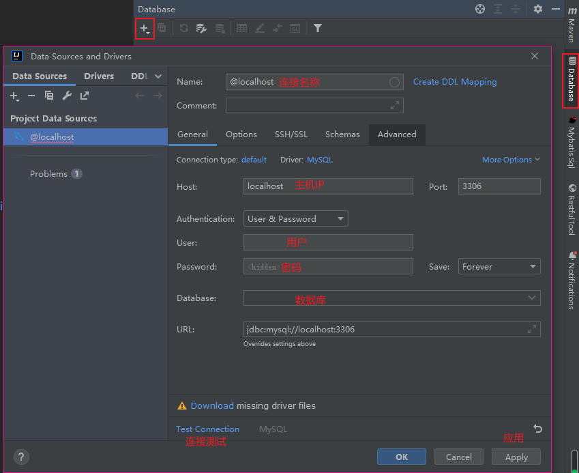Click the duplicate data source icon
The height and width of the screenshot is (473, 579).
click(49, 96)
